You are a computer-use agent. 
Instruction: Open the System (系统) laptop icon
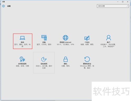(x=23, y=38)
